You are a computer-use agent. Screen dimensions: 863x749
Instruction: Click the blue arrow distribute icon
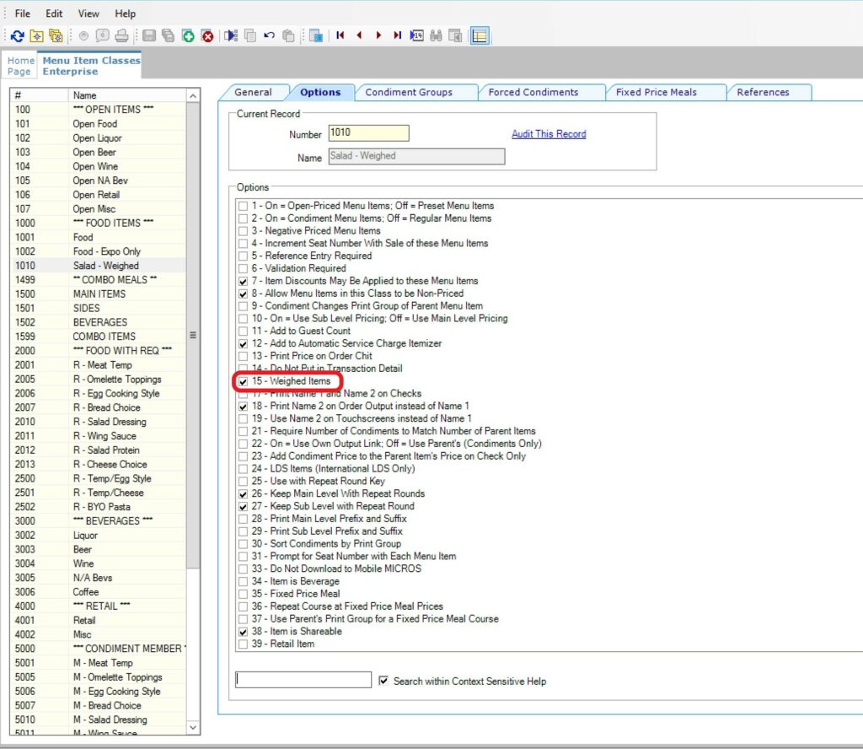tap(231, 36)
